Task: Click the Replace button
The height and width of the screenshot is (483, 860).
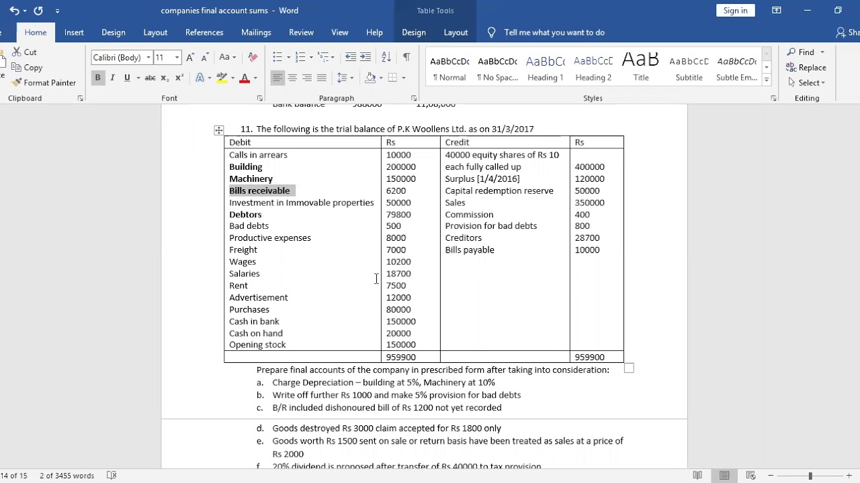Action: [x=806, y=67]
